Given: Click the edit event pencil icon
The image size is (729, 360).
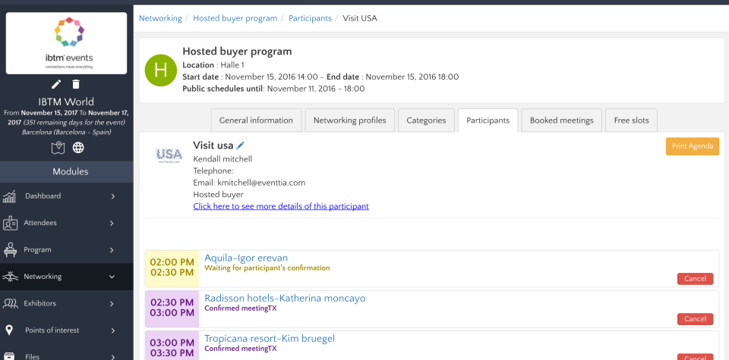Looking at the screenshot, I should (x=56, y=84).
